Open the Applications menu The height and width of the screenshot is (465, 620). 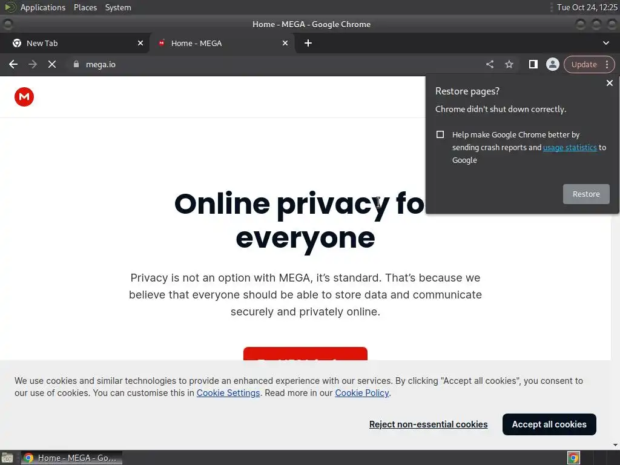click(x=43, y=7)
